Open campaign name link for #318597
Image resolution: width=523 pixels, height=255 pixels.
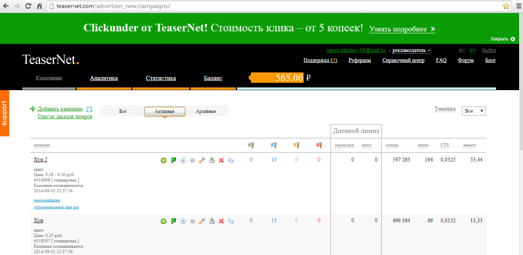click(x=38, y=221)
